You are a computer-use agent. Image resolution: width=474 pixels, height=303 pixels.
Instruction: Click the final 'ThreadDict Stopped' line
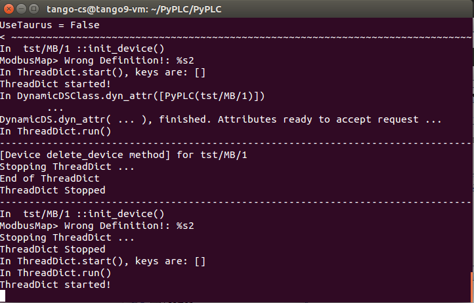[x=53, y=249]
